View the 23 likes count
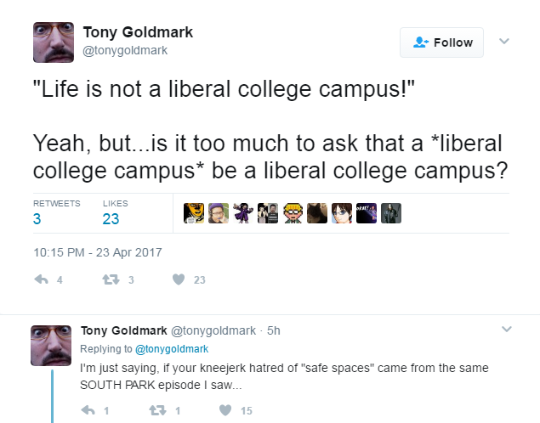Viewport: 540px width, 423px height. click(x=111, y=219)
